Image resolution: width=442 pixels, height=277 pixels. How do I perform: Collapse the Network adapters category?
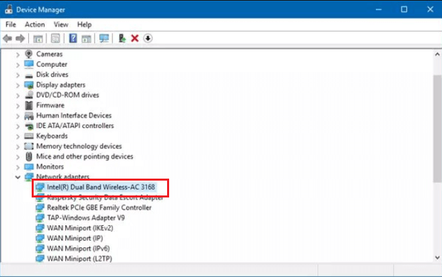click(18, 177)
